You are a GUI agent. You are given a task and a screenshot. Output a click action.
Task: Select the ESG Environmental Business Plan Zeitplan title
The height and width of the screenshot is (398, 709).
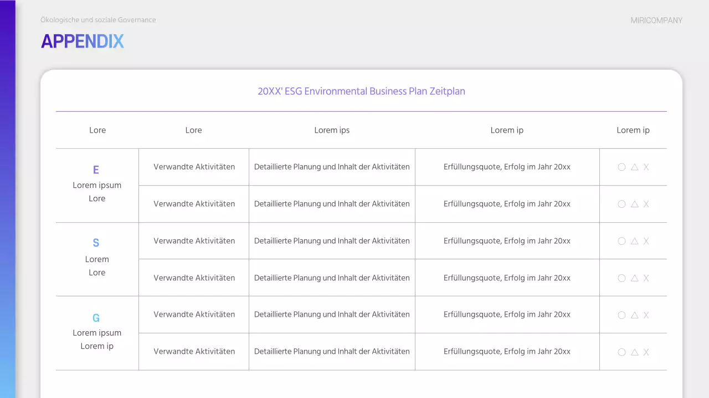click(x=361, y=91)
